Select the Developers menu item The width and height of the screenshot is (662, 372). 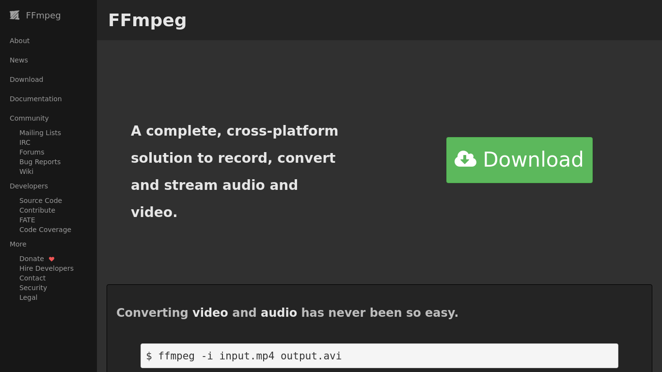[29, 186]
